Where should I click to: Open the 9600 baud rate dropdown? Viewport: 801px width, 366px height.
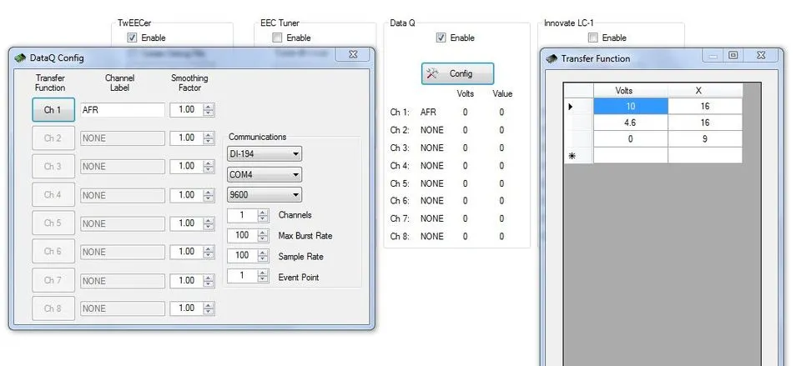click(x=264, y=195)
